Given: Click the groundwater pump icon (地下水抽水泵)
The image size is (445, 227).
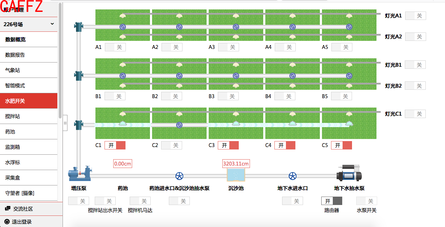Looking at the screenshot, I should click(349, 174).
